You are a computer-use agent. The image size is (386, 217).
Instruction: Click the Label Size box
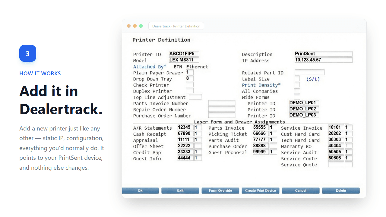(x=297, y=78)
